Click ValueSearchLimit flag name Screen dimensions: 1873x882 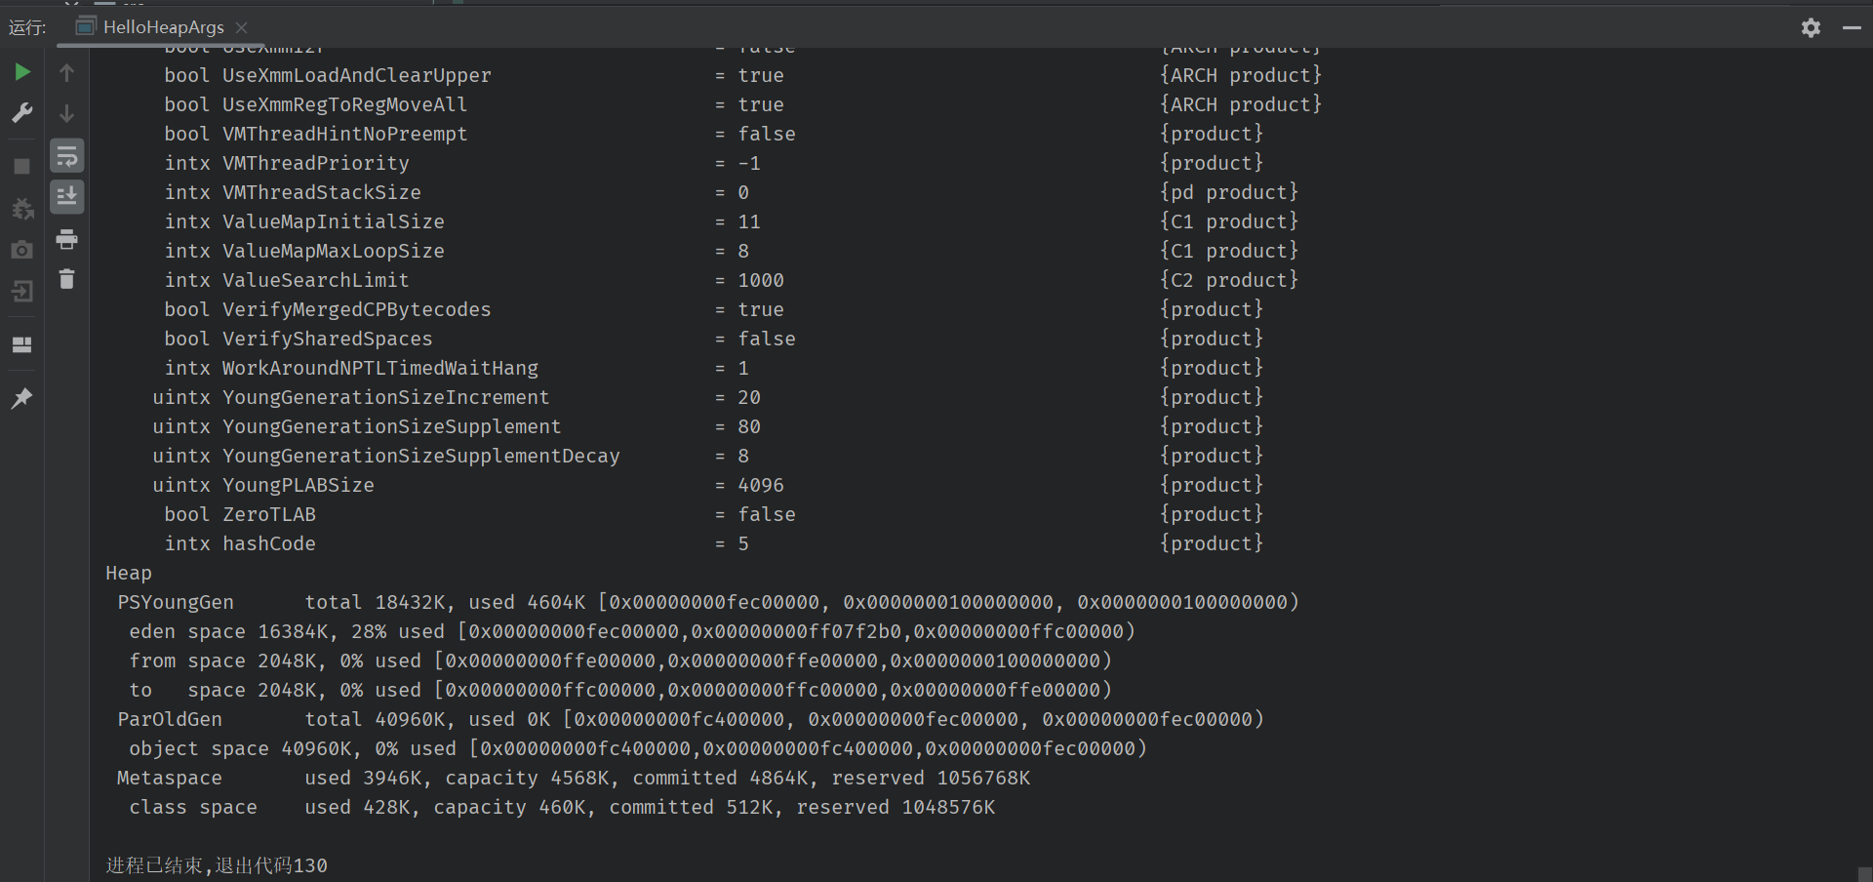coord(316,280)
